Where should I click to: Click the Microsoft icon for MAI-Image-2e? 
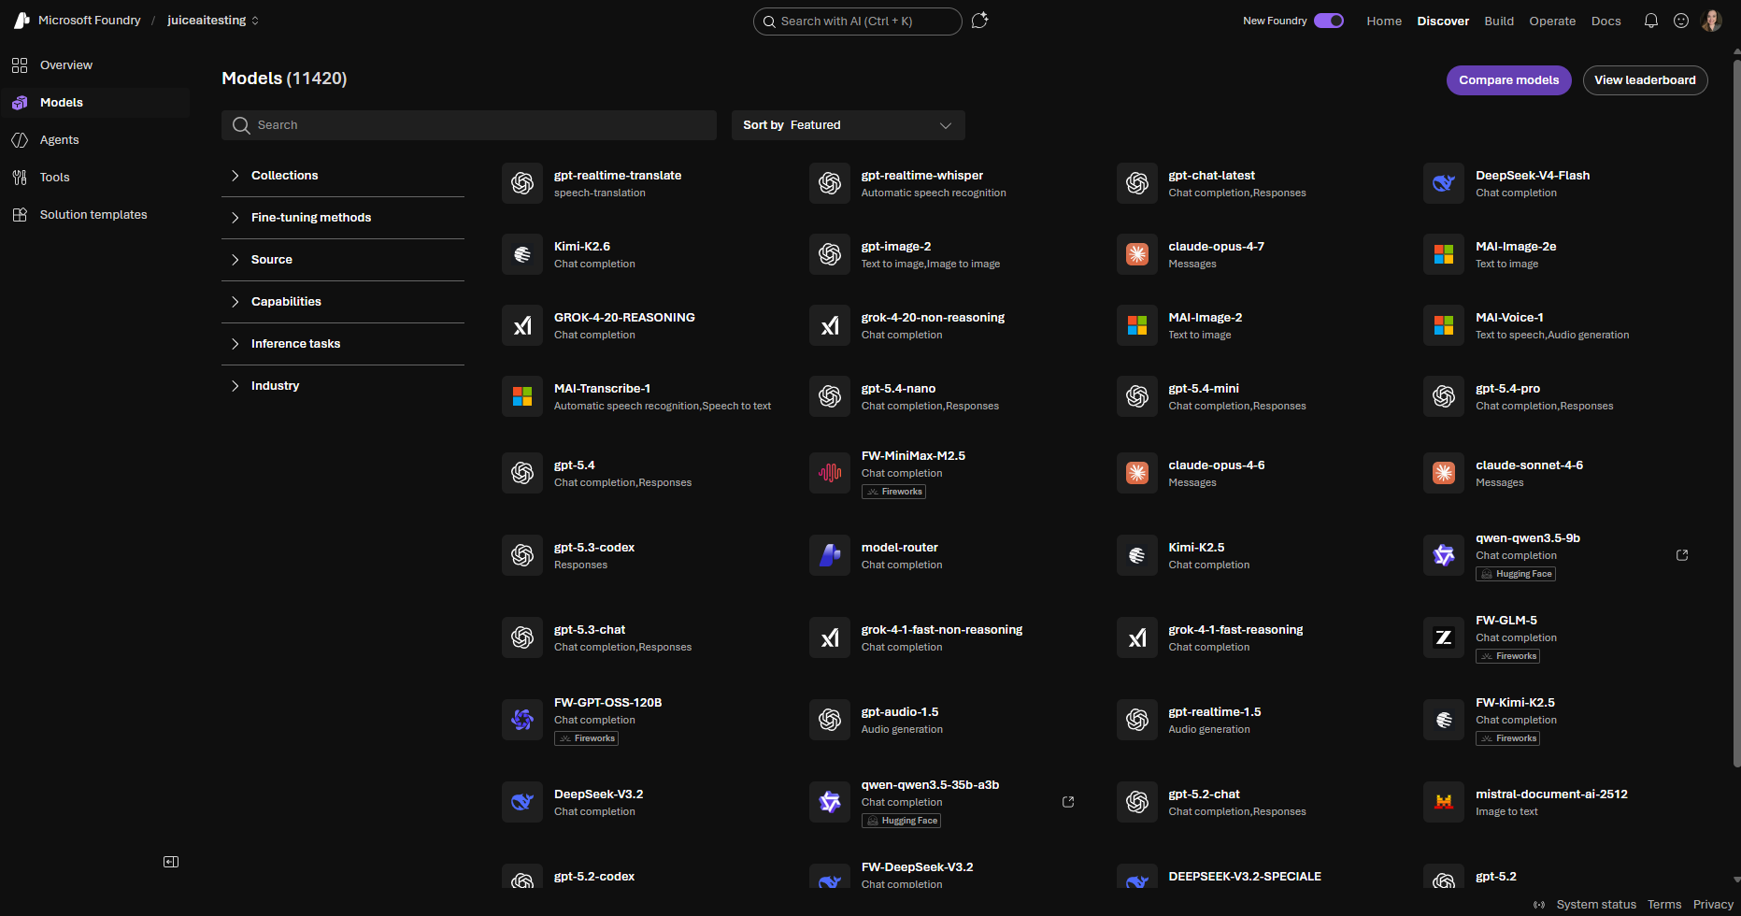click(1444, 254)
